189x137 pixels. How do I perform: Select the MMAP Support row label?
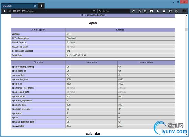click(19, 42)
